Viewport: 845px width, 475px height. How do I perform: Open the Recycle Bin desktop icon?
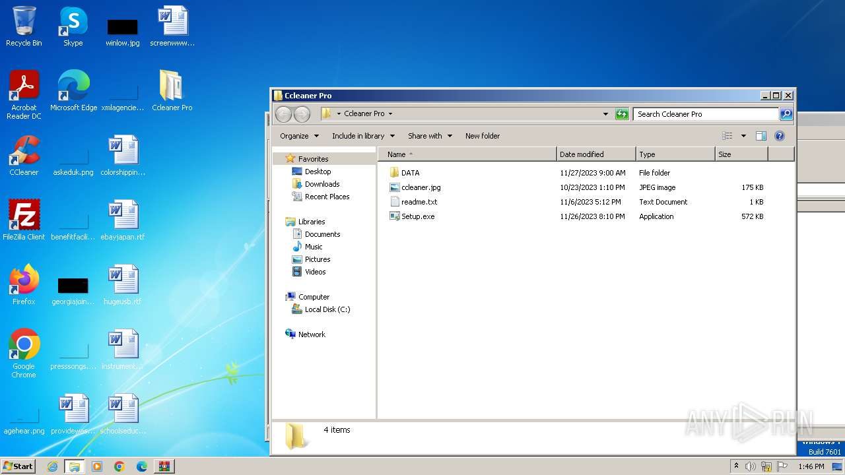point(24,26)
